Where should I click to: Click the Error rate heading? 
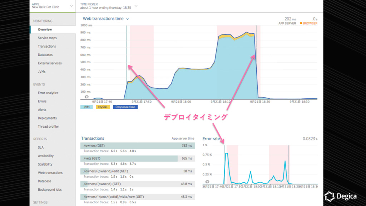click(x=211, y=139)
